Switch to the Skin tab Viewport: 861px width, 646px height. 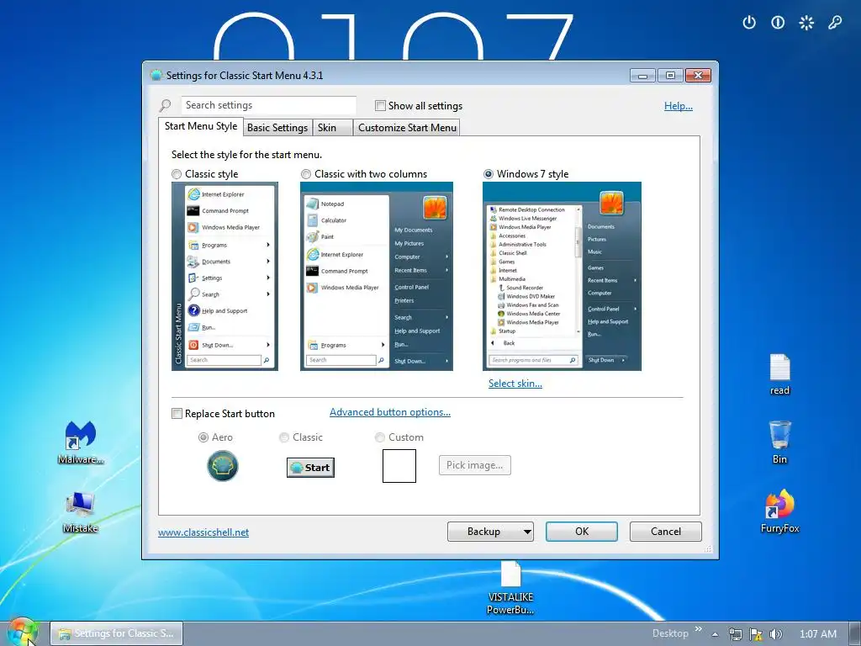click(332, 128)
